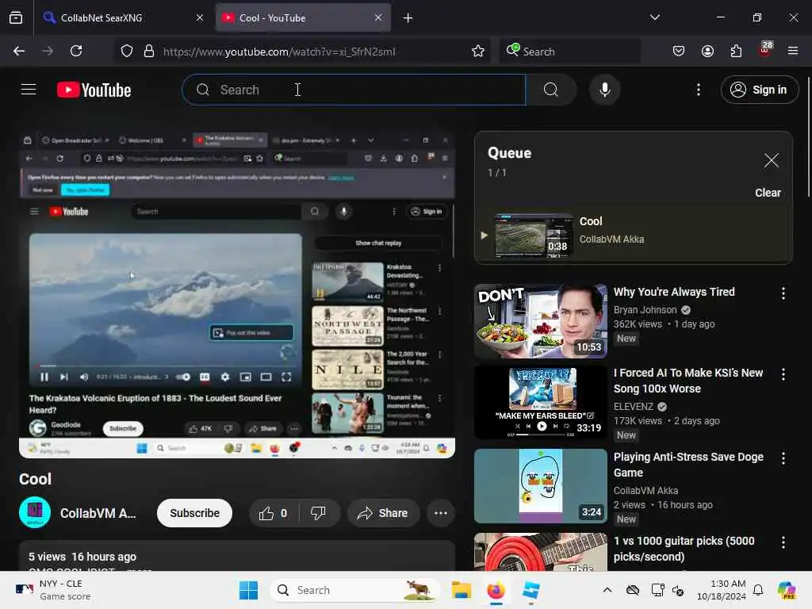Open more actions ellipsis under video

(441, 513)
